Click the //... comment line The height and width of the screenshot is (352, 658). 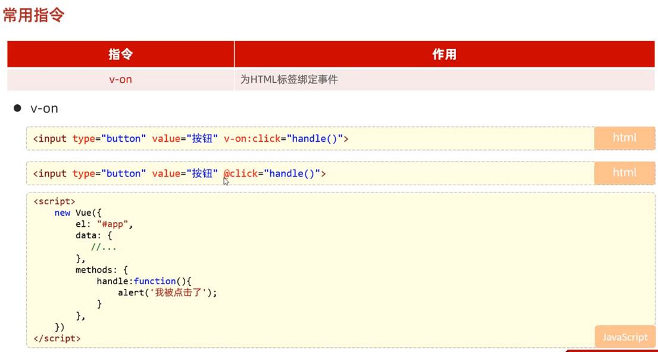pos(104,247)
